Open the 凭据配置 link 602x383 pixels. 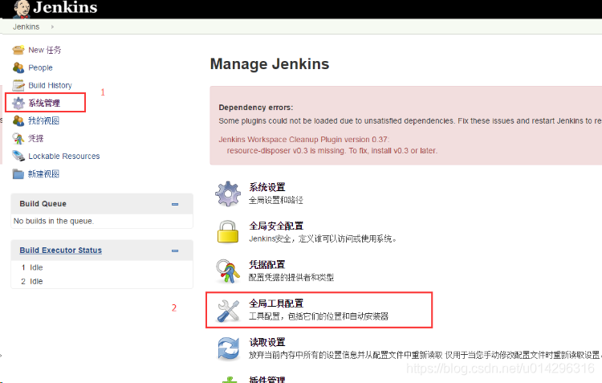(267, 265)
